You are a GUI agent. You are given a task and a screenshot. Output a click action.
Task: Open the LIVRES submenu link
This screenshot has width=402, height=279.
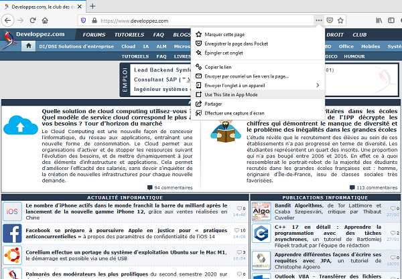[x=182, y=57]
